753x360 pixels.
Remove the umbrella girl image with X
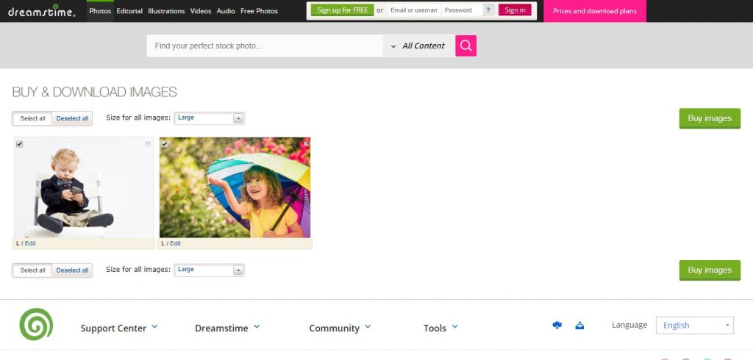click(306, 144)
